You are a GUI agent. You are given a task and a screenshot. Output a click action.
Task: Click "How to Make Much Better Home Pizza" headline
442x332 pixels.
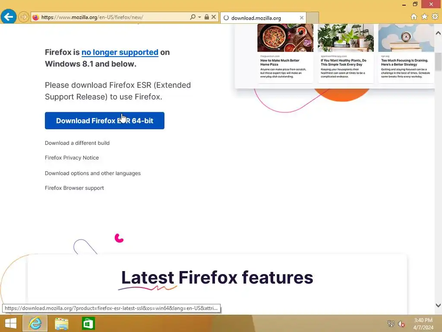pos(280,62)
